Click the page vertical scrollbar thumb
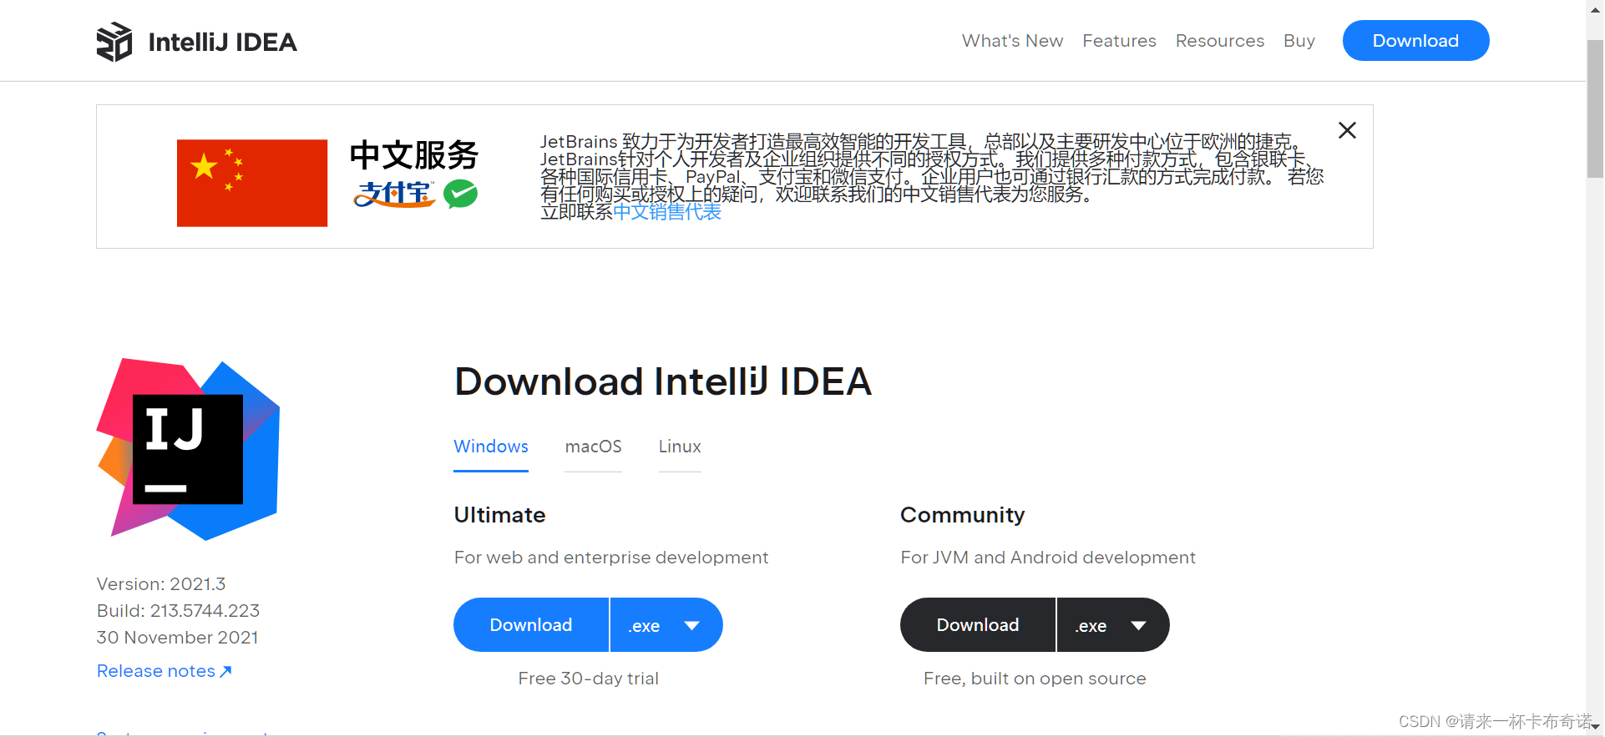The image size is (1605, 737). click(1595, 109)
